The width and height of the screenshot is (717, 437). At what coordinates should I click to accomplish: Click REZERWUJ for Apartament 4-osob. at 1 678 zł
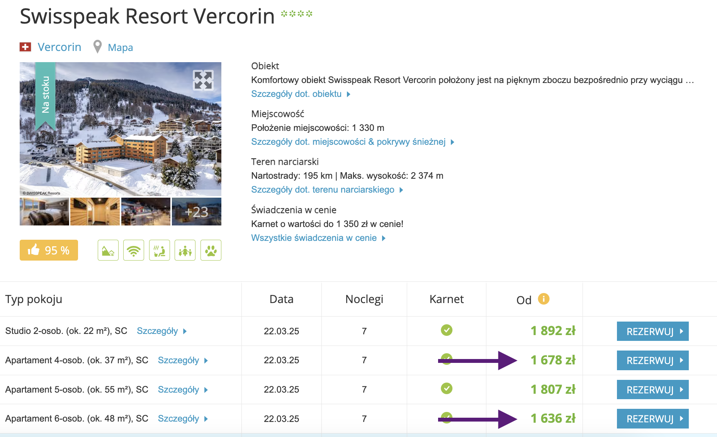653,360
